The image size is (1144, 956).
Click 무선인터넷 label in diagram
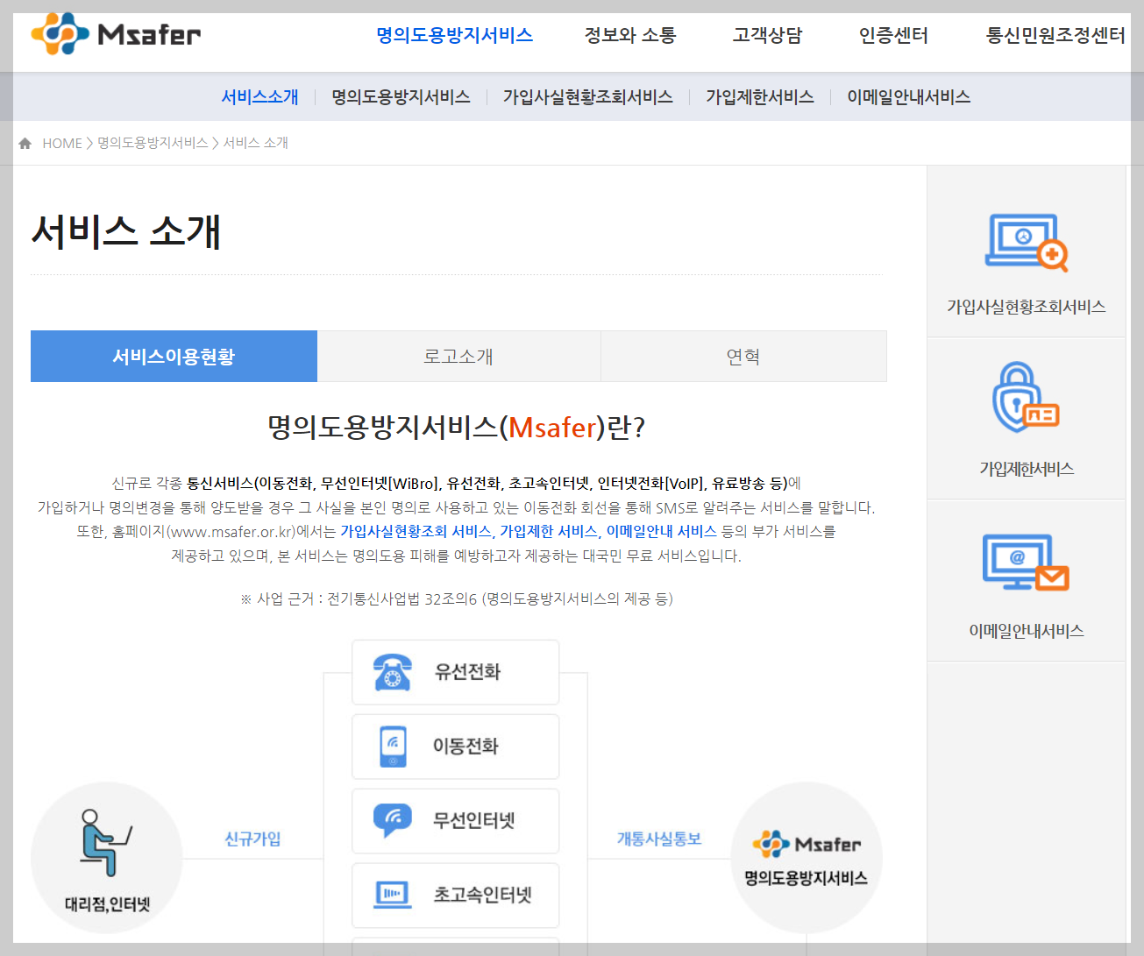[x=474, y=821]
